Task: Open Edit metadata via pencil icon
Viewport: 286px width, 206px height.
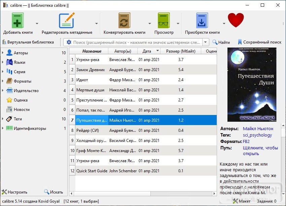Action: [67, 20]
